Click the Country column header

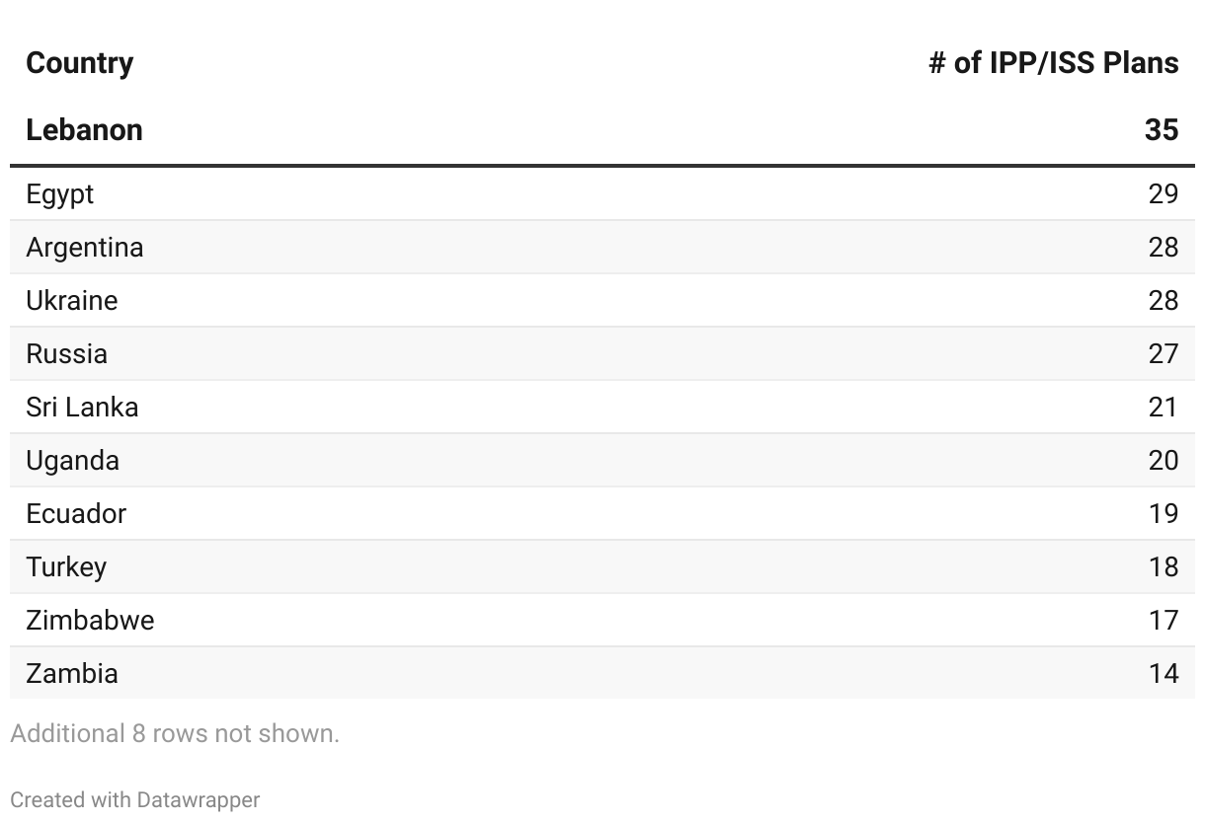tap(79, 63)
